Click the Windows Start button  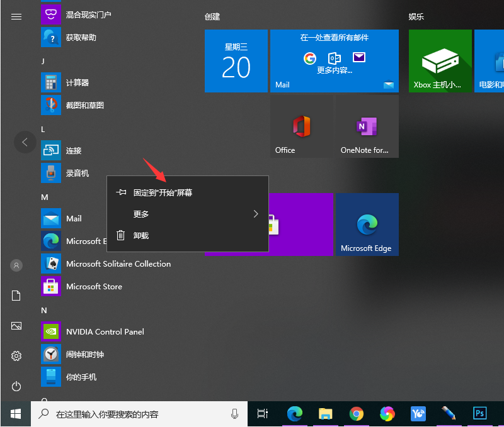[x=16, y=413]
